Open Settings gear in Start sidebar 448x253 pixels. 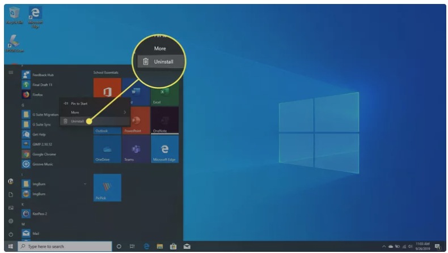coord(10,221)
